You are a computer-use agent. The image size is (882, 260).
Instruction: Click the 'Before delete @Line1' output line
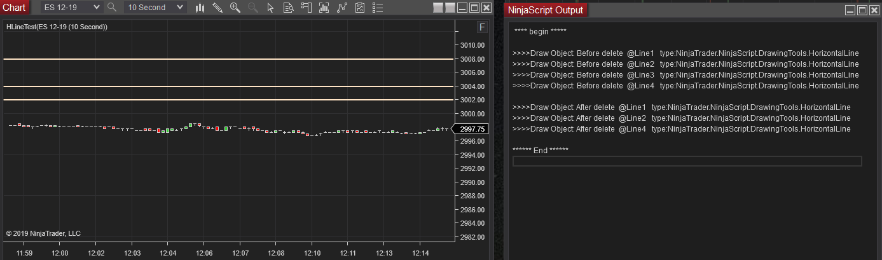click(x=686, y=53)
